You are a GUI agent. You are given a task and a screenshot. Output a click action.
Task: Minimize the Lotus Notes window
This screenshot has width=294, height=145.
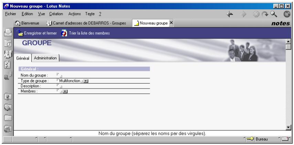(x=276, y=6)
